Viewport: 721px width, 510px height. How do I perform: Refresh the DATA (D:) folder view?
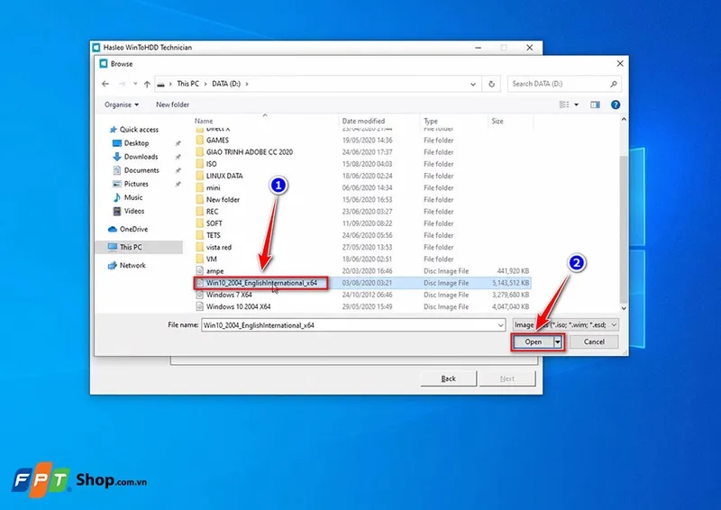click(x=491, y=84)
